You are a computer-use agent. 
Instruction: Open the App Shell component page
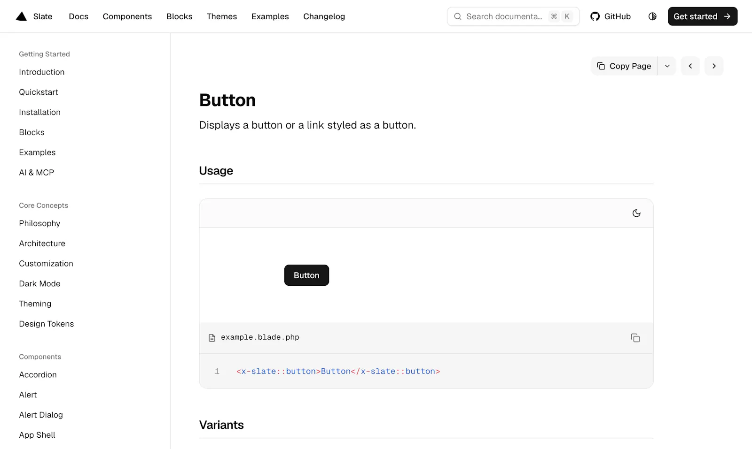37,435
